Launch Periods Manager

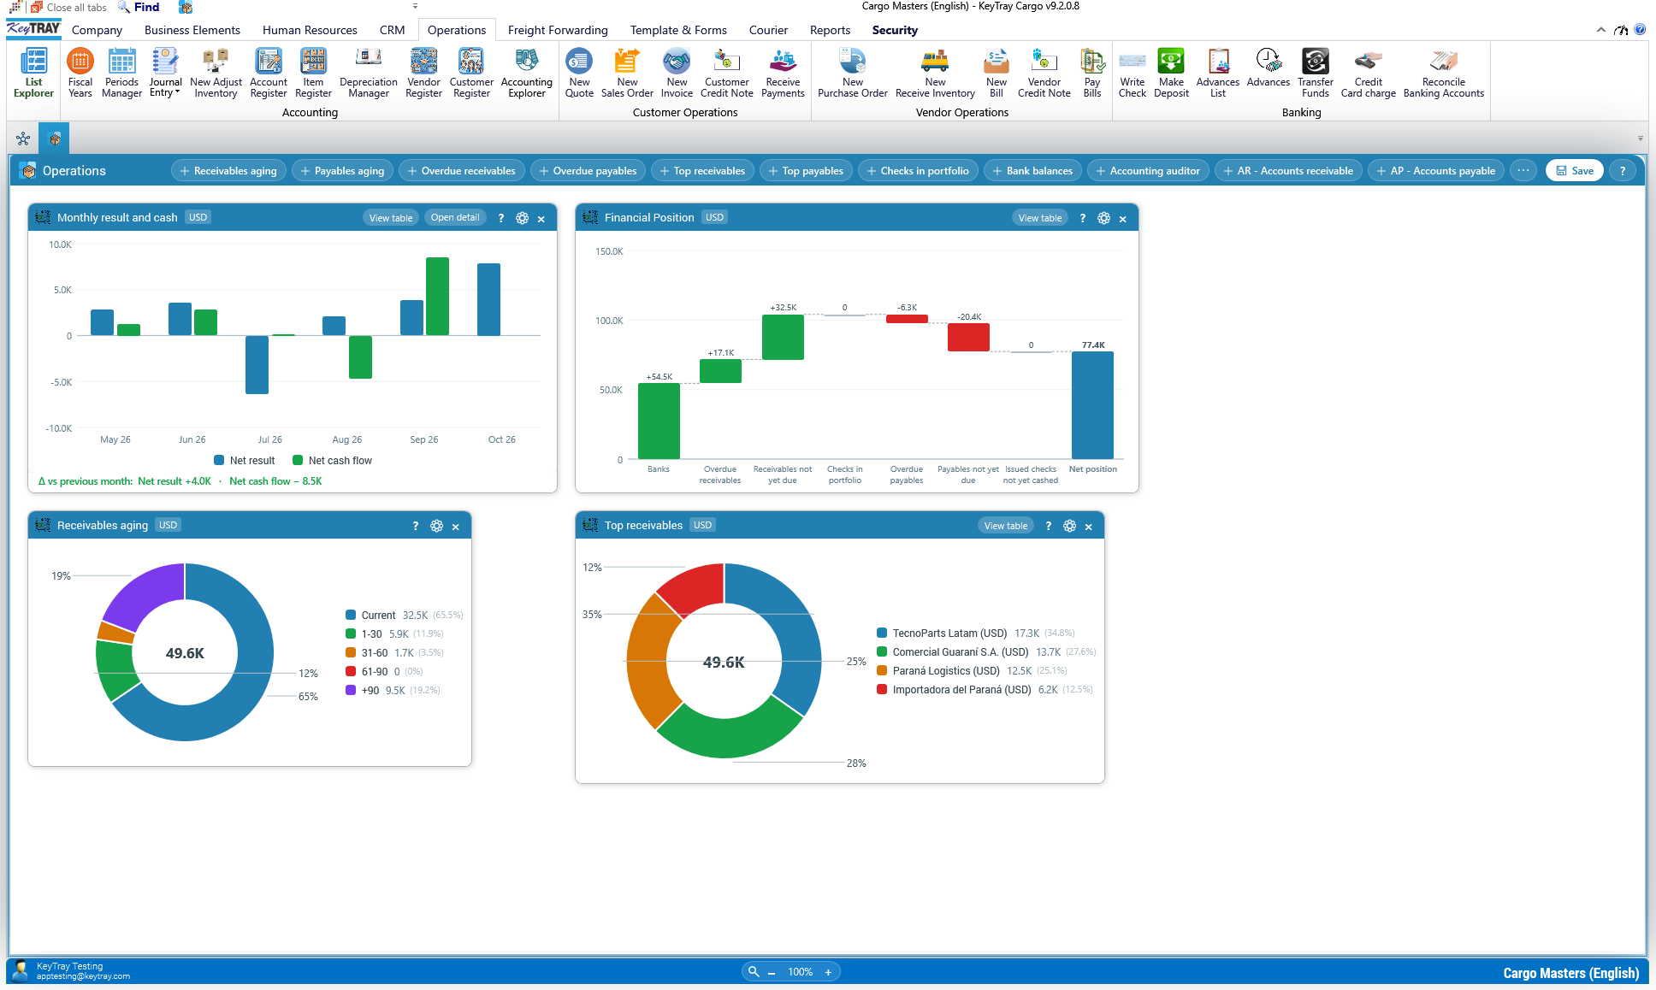121,73
